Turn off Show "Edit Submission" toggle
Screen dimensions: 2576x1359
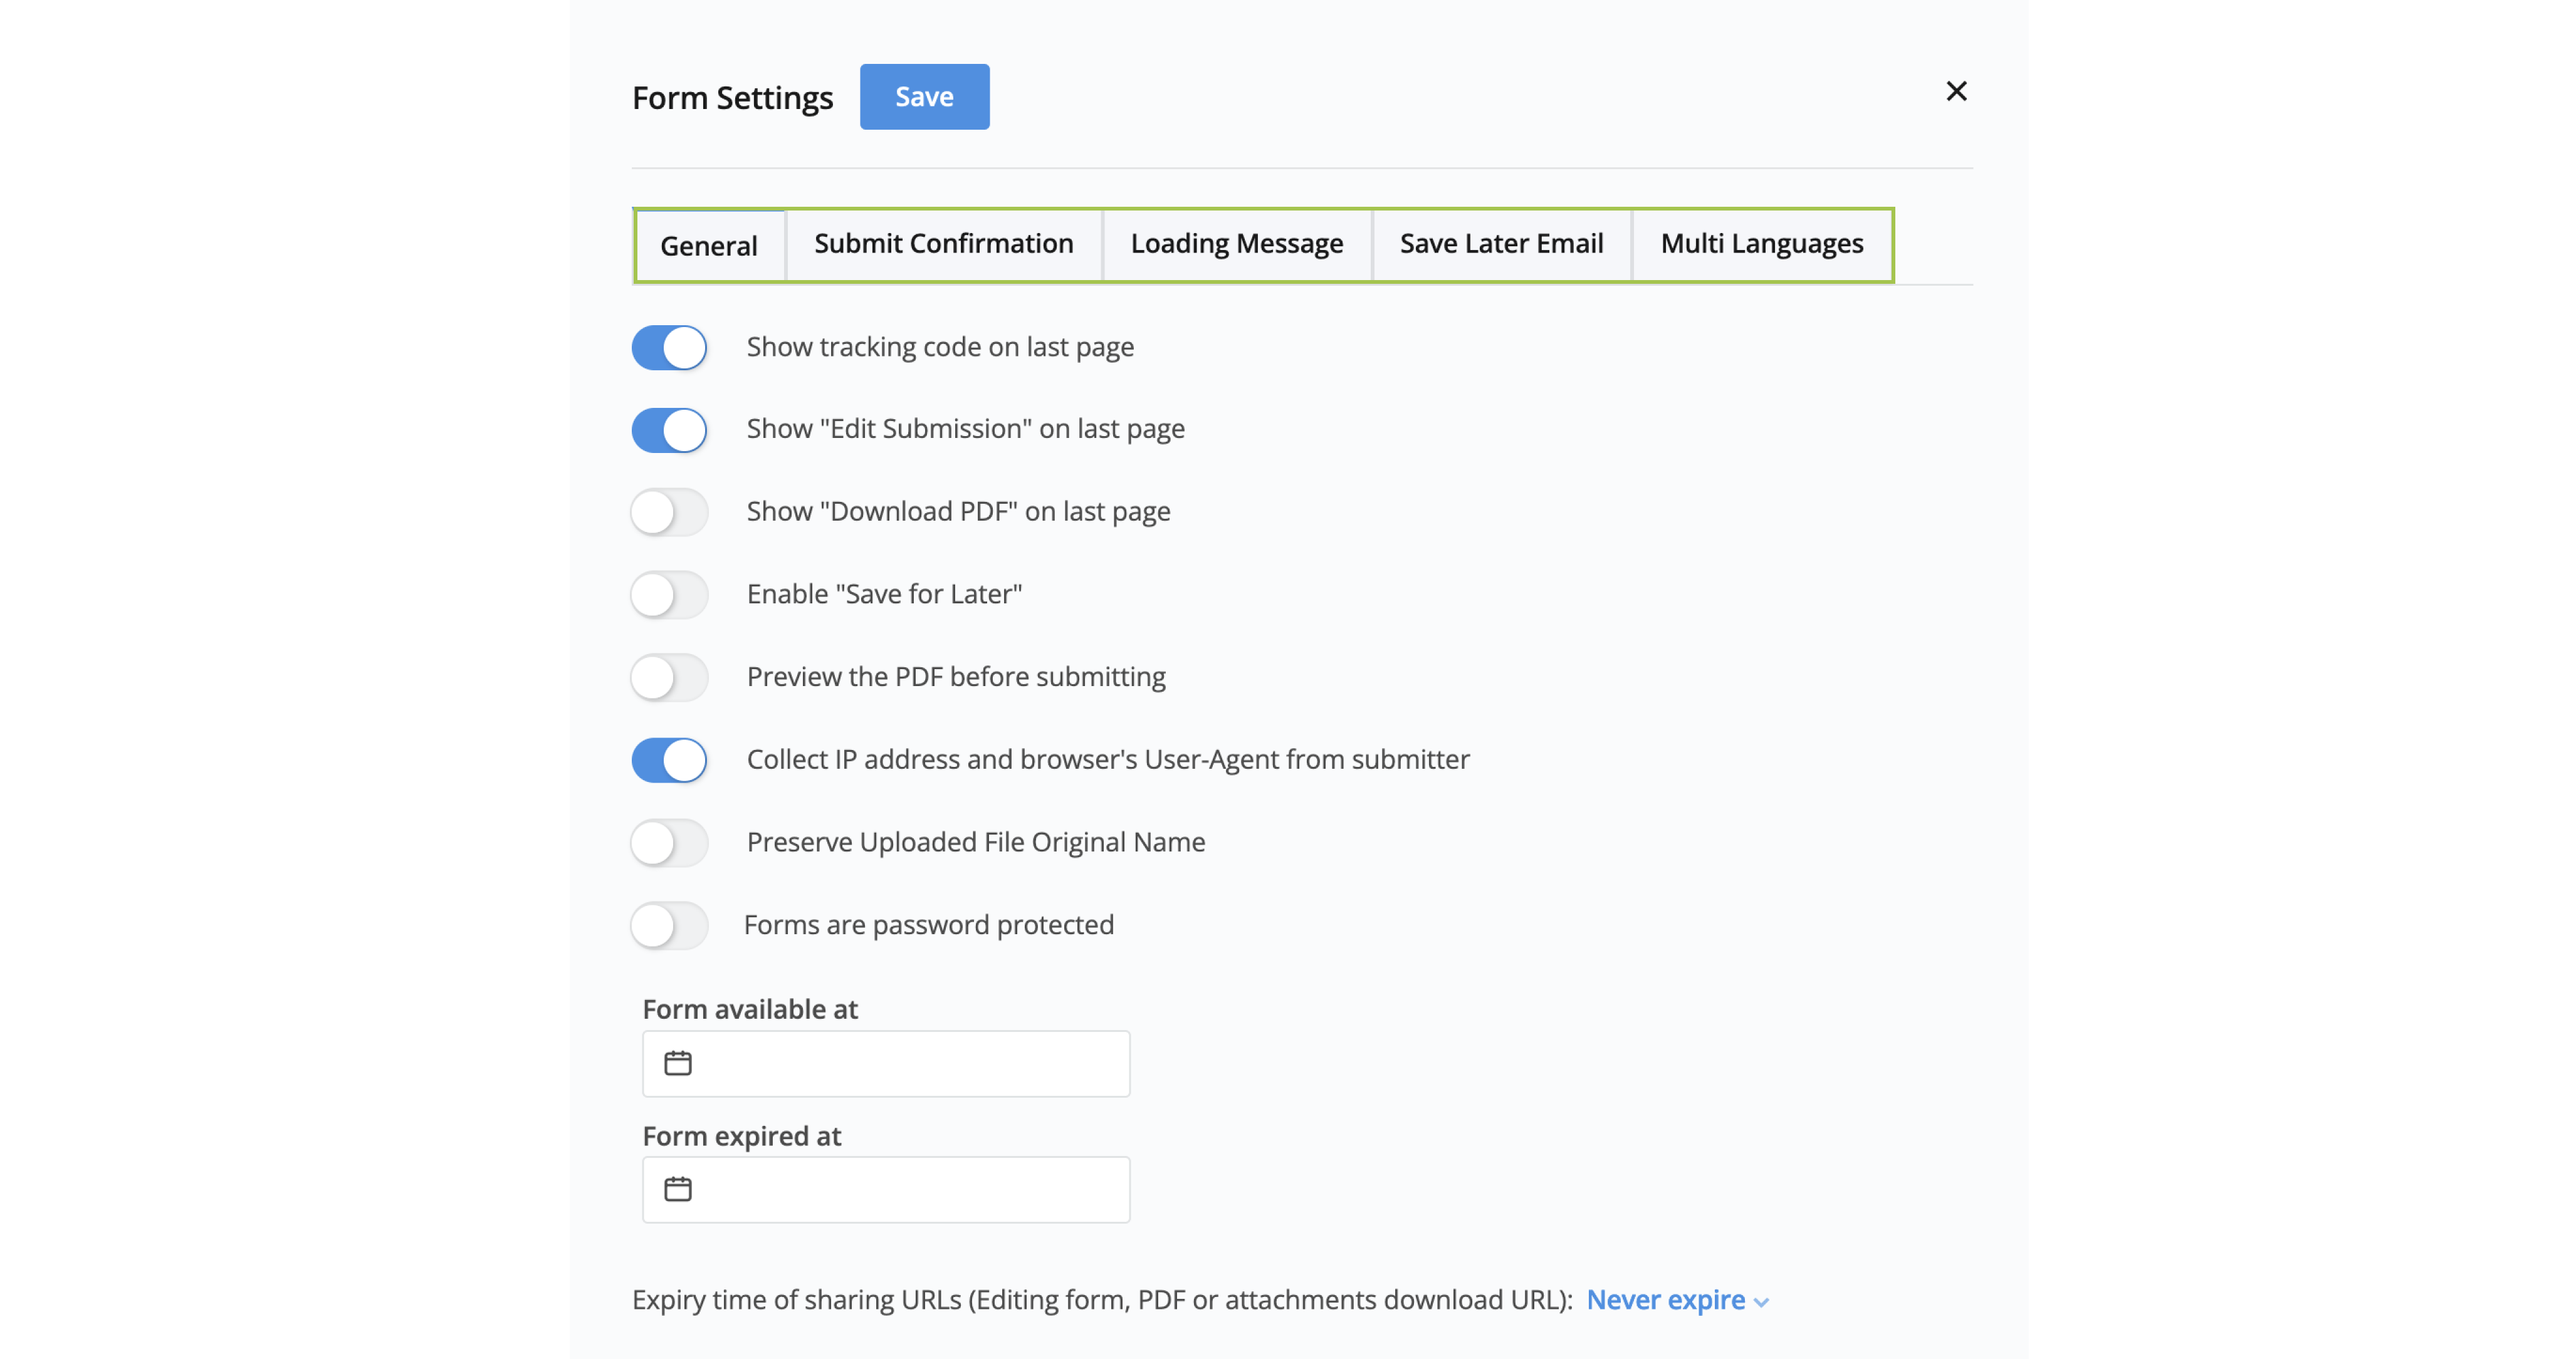coord(669,430)
